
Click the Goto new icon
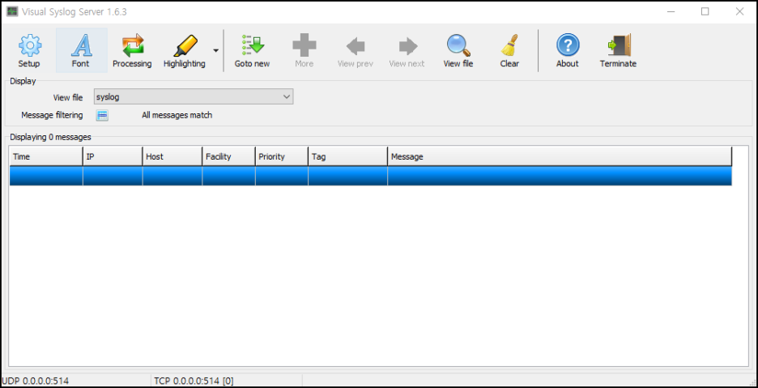point(253,45)
